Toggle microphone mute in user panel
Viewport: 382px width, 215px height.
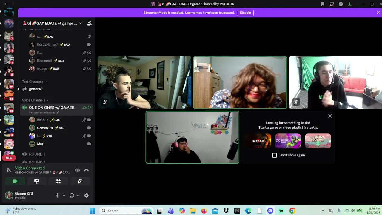(x=58, y=196)
